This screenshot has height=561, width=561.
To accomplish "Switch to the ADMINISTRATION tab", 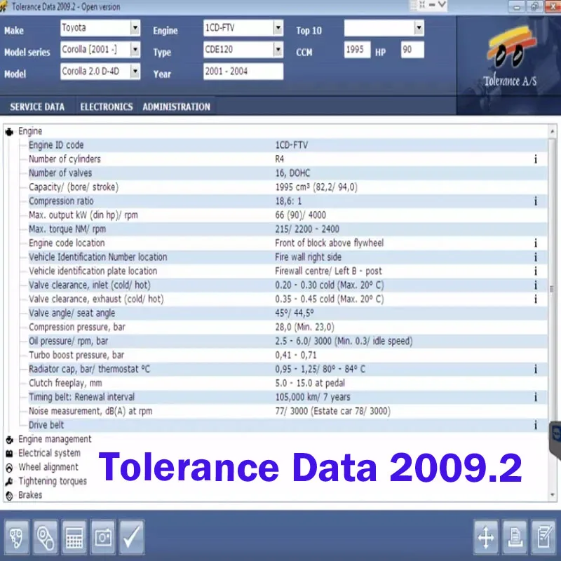I will pyautogui.click(x=177, y=107).
